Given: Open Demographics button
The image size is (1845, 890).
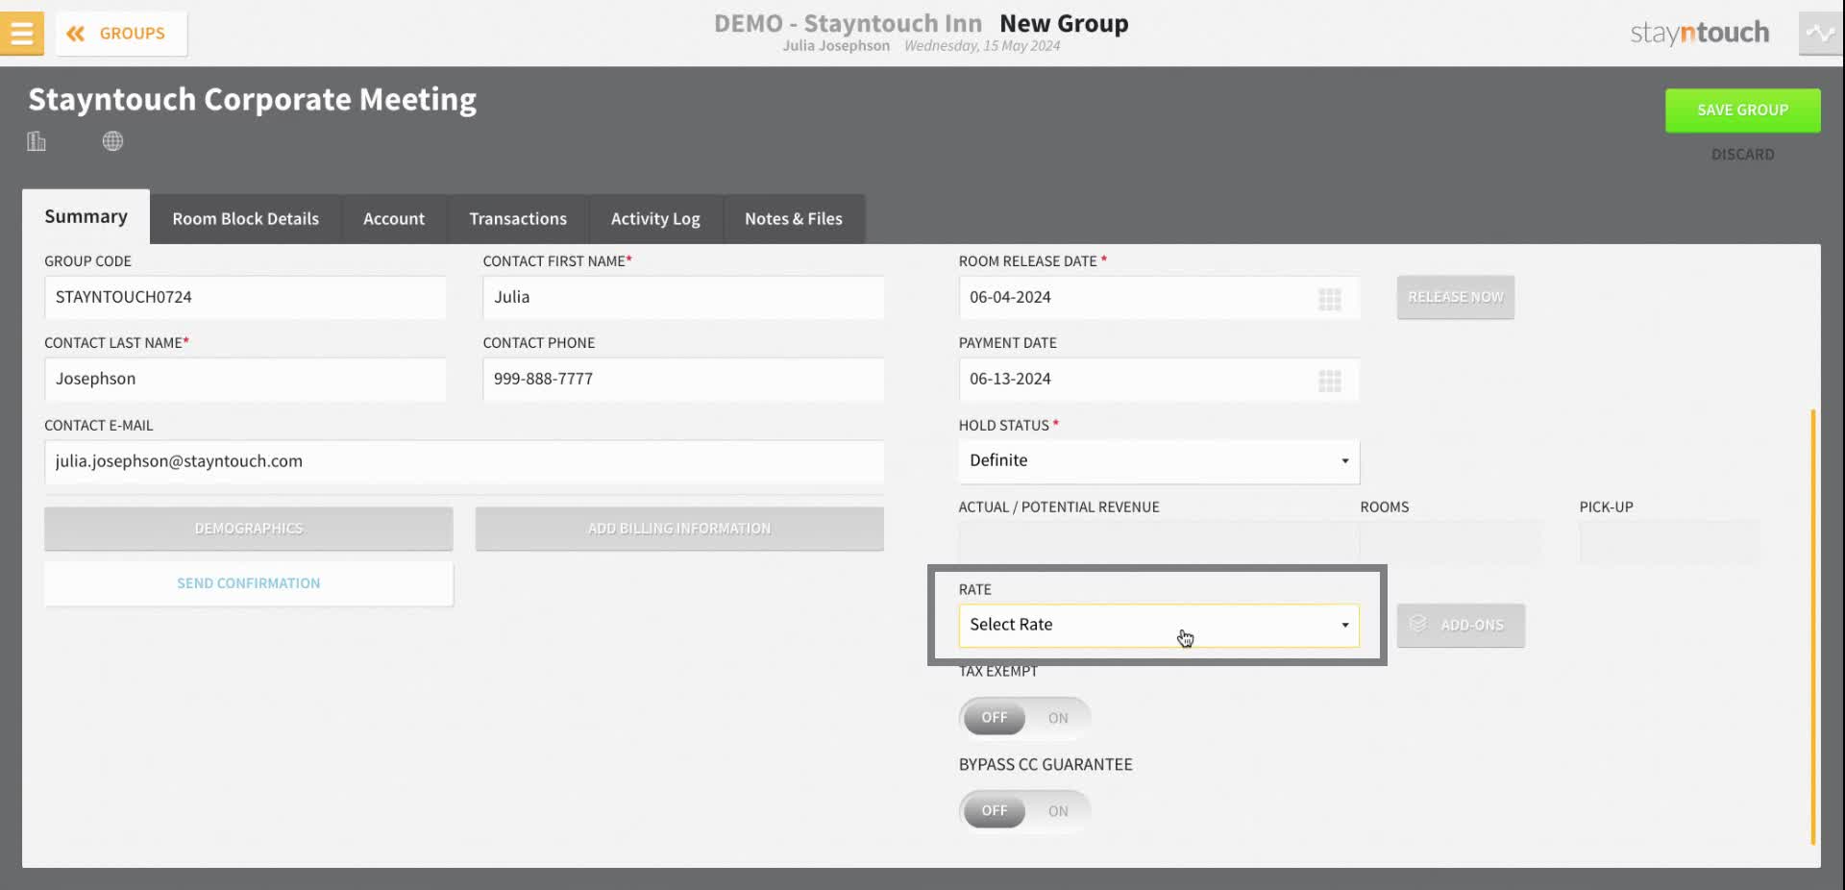Looking at the screenshot, I should pos(248,529).
